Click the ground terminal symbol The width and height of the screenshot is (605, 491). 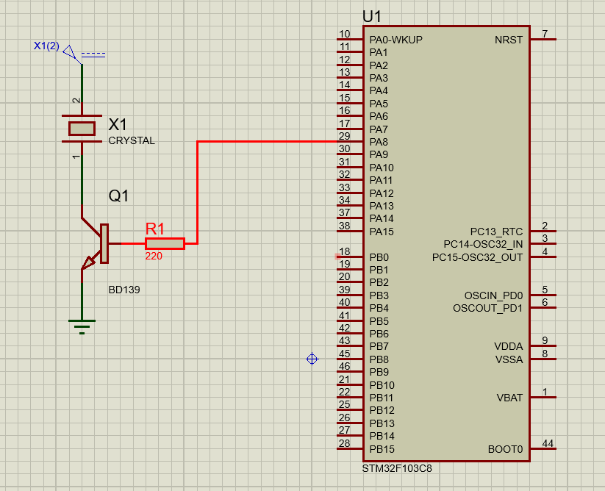click(x=82, y=326)
